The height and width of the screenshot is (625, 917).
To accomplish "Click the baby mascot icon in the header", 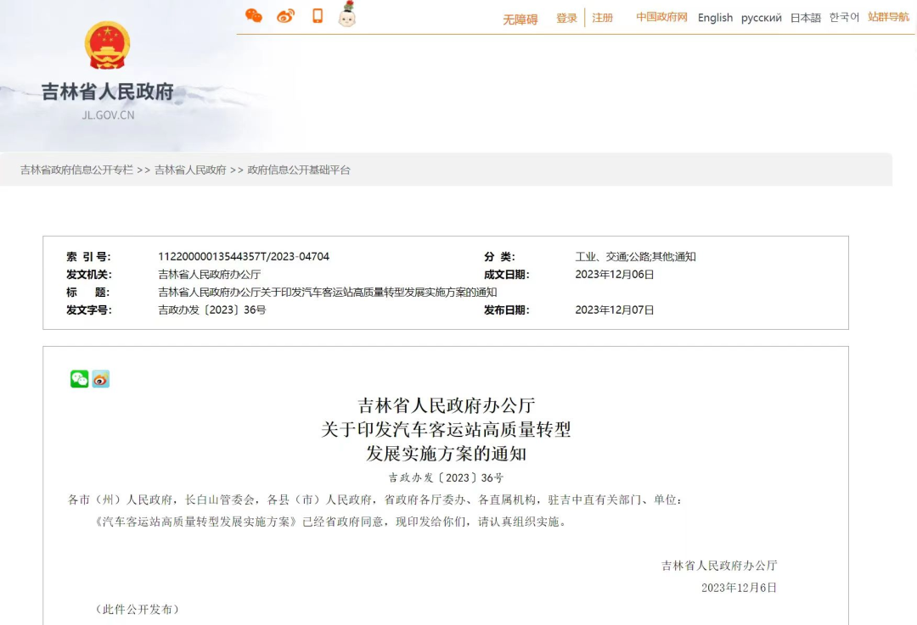I will point(346,15).
